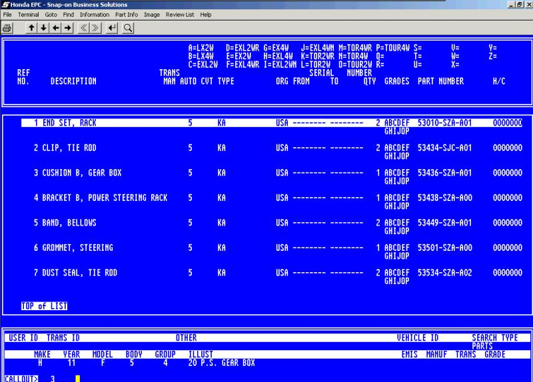This screenshot has height=382, width=533.
Task: Click the YEAR value 11
Action: 71,363
